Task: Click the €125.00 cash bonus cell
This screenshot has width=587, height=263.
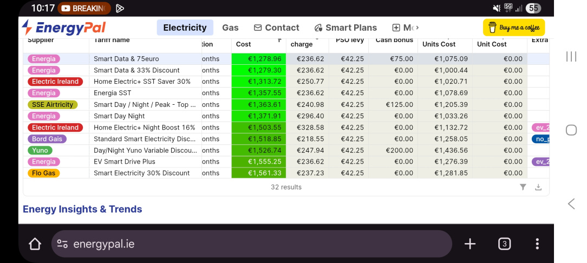Action: tap(393, 105)
